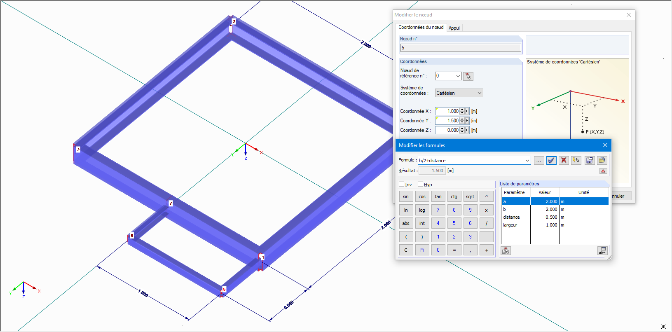The image size is (672, 332).
Task: Click the red triangle warning icon beside Résultat
Action: click(603, 171)
